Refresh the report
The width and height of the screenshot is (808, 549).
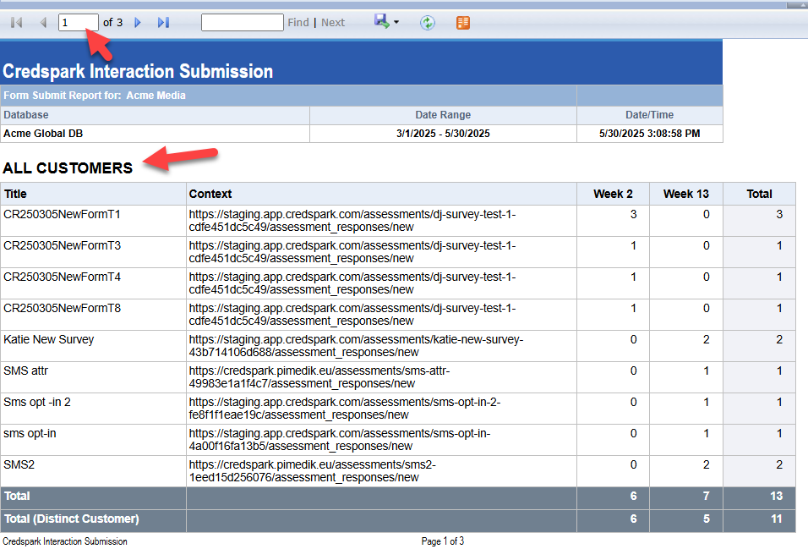428,23
